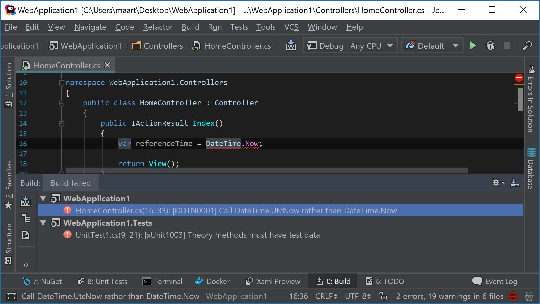Open the Tests menu

point(239,27)
